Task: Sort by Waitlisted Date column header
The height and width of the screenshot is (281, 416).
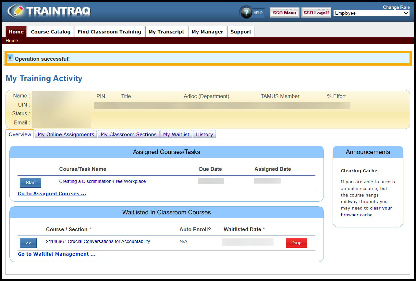Action: [242, 229]
